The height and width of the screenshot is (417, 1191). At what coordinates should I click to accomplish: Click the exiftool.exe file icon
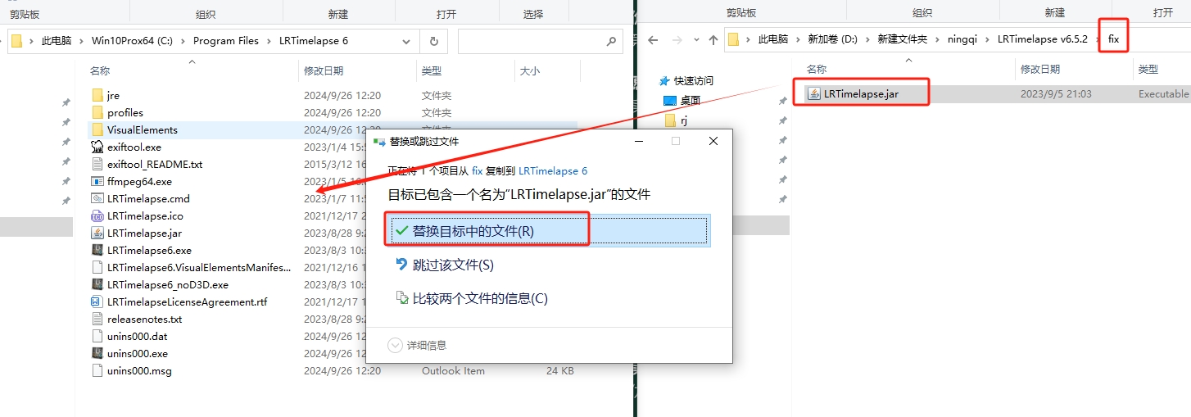click(97, 147)
